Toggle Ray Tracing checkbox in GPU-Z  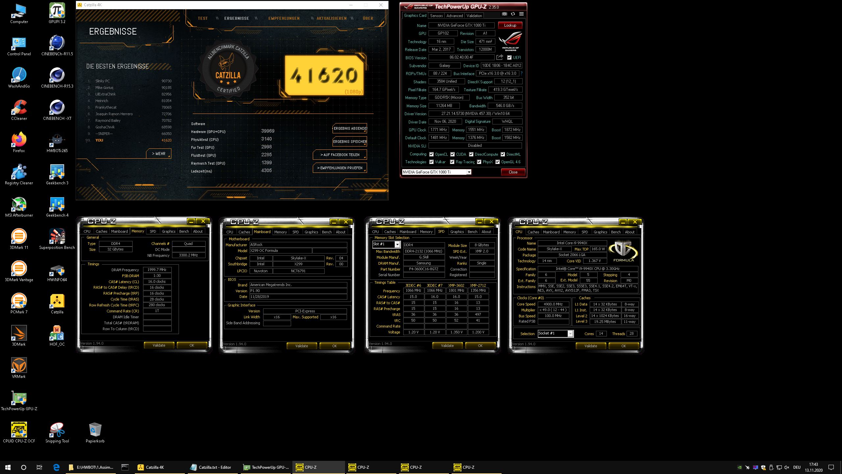(452, 162)
